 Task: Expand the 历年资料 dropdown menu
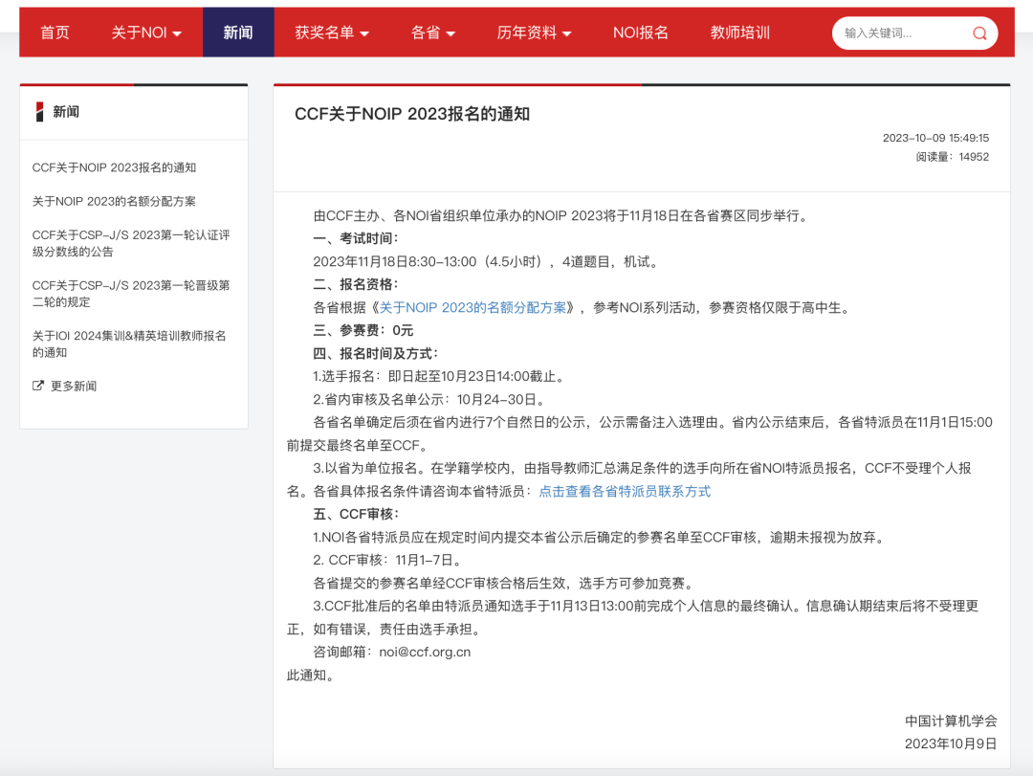tap(535, 32)
